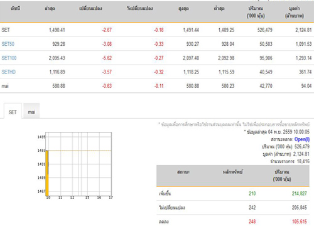Image resolution: width=314 pixels, height=226 pixels.
Task: Select SET100 high value 2,097.40
Action: pyautogui.click(x=191, y=58)
